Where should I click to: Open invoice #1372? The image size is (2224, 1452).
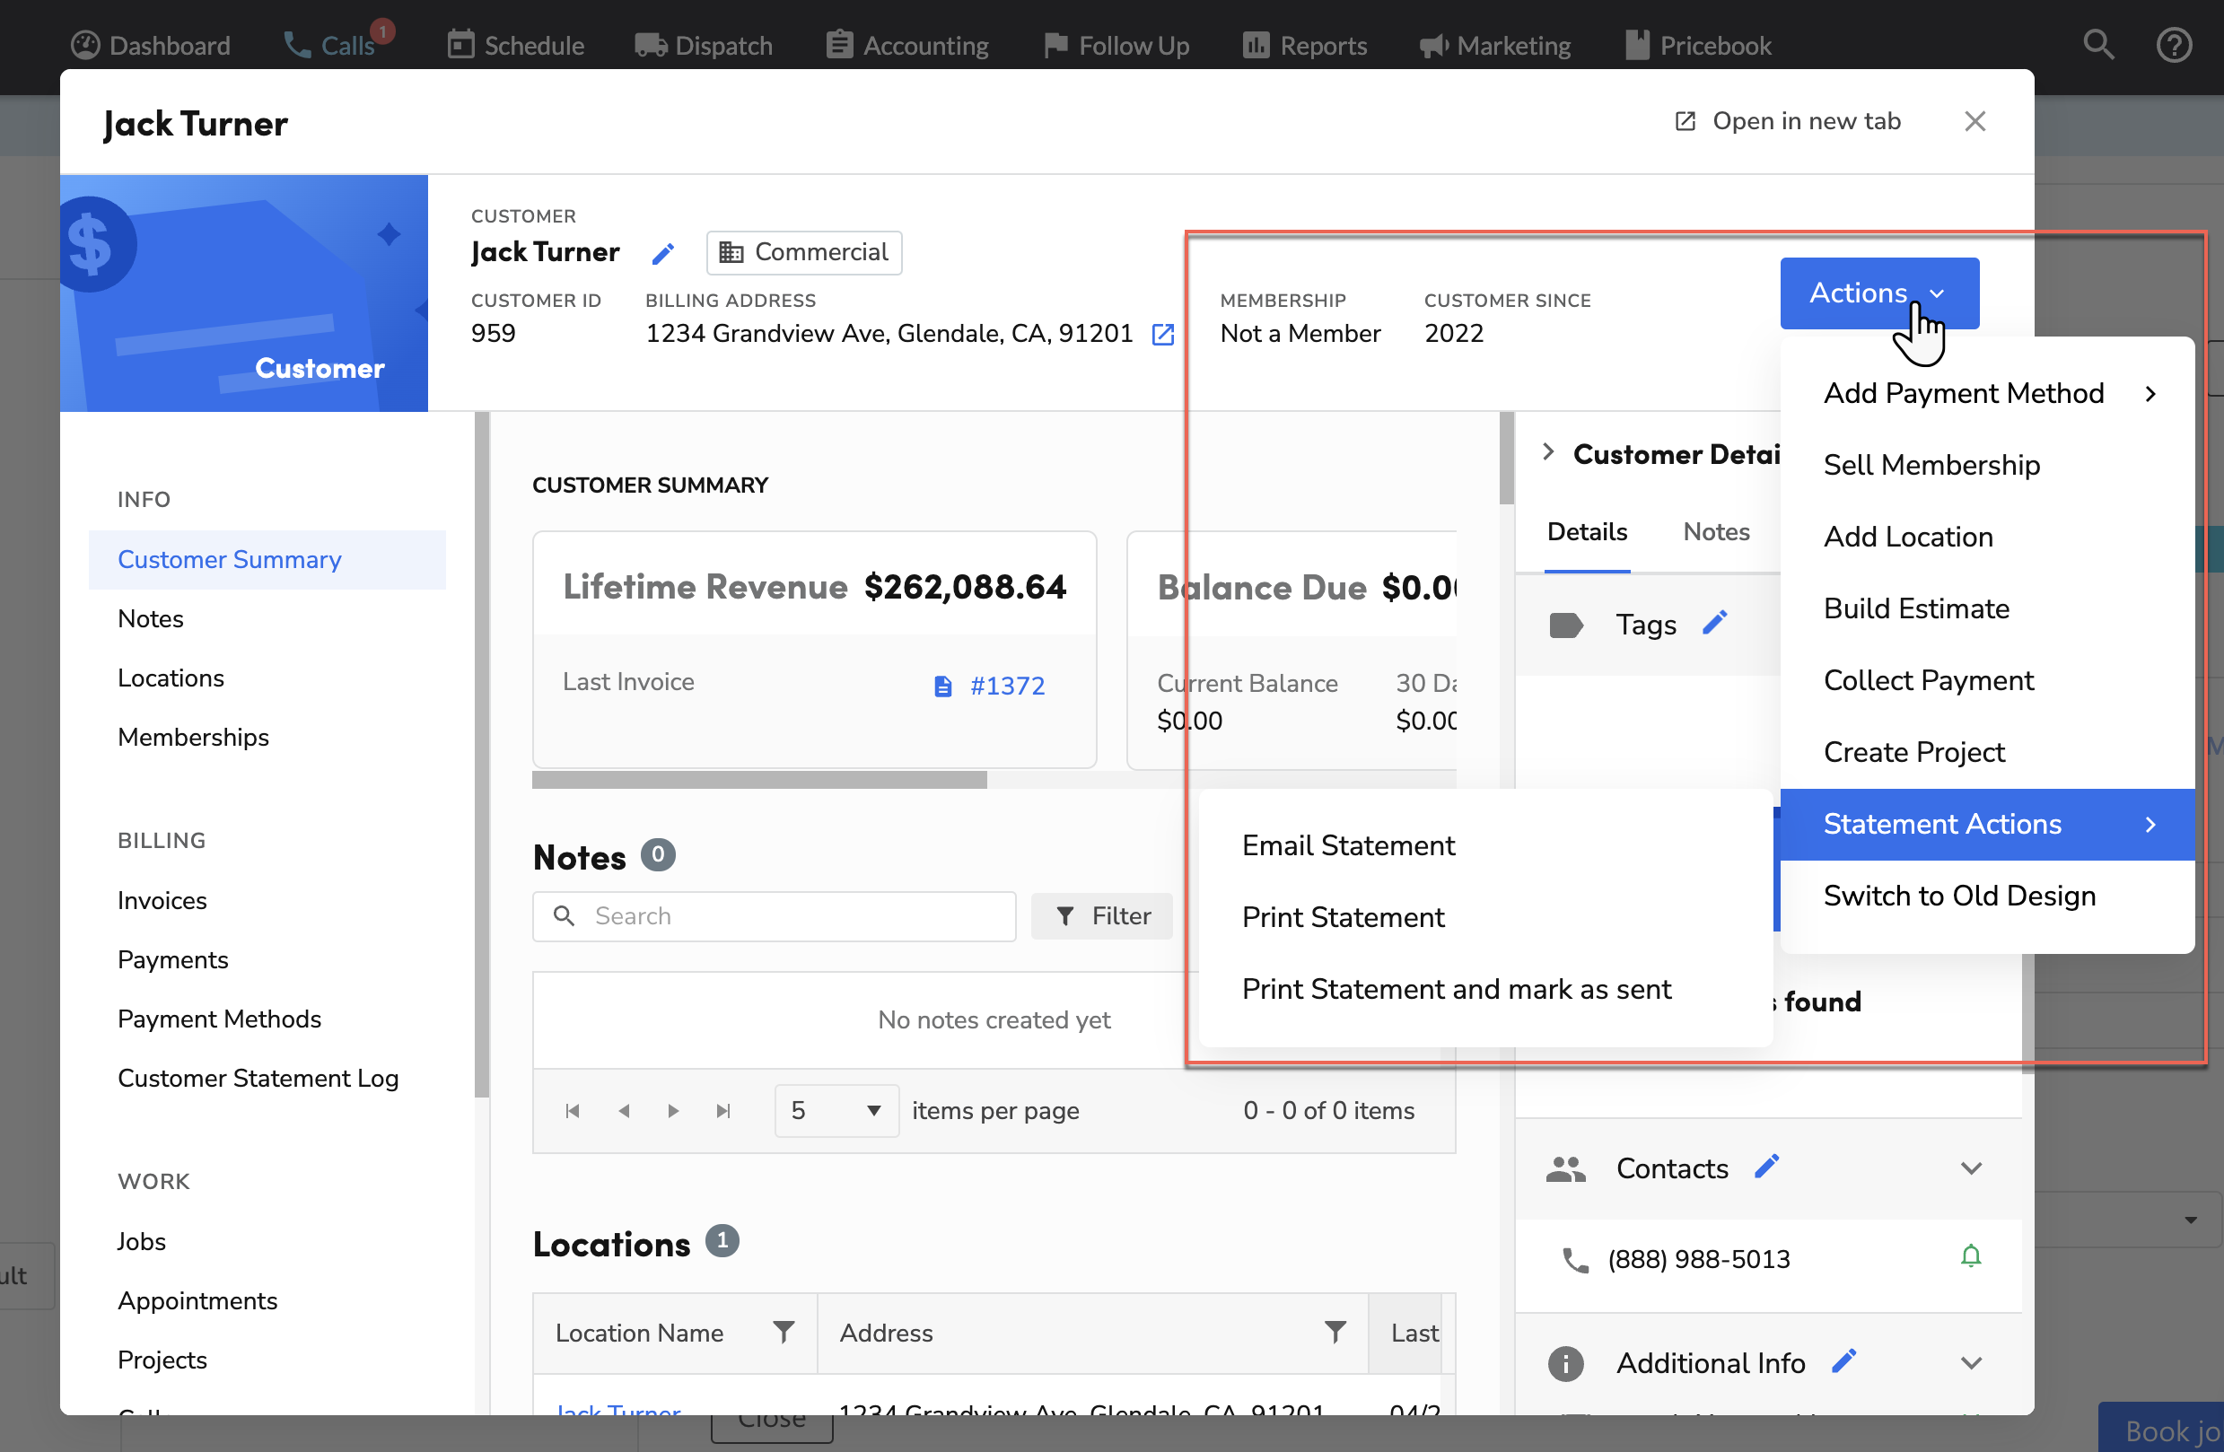click(x=1007, y=685)
